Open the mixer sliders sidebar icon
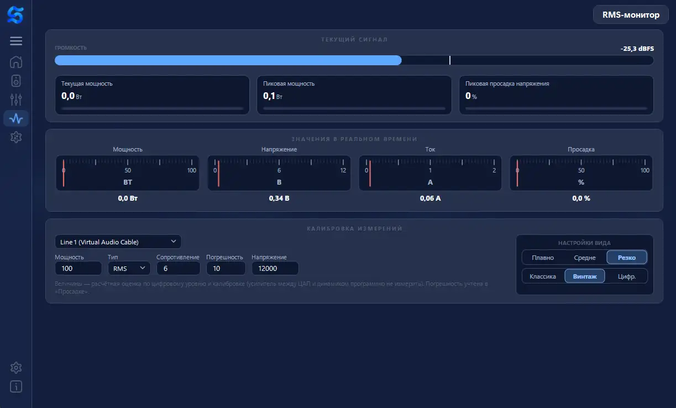676x408 pixels. click(16, 100)
